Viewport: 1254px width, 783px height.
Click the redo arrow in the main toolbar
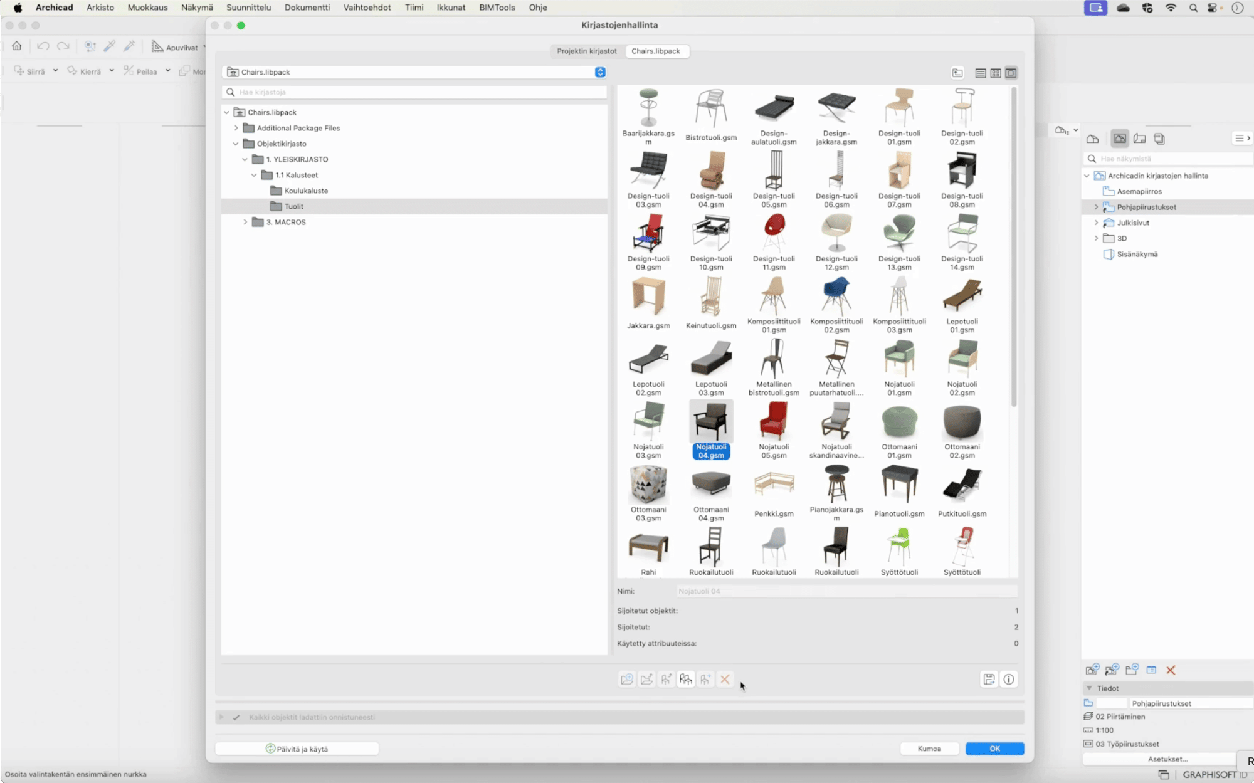[63, 46]
